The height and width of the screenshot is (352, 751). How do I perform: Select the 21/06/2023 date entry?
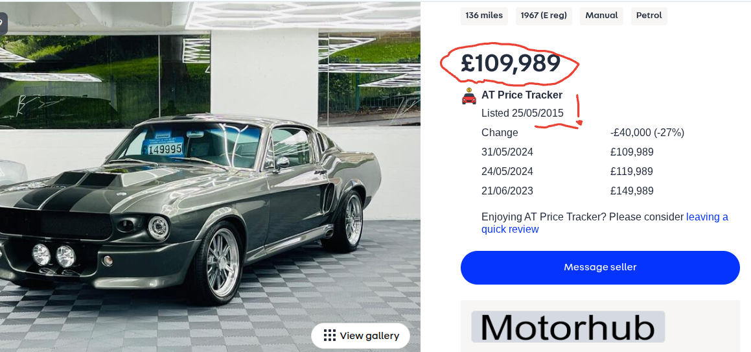(x=507, y=191)
